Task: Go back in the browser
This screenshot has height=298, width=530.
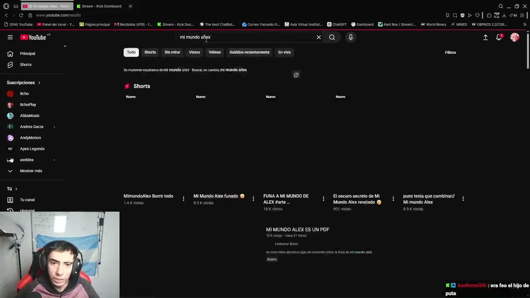Action: [x=6, y=15]
